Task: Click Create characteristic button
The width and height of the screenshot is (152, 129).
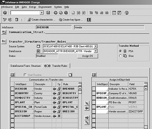Action: pos(42,19)
